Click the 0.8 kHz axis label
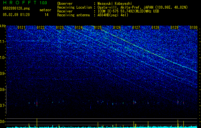Image resolution: width=201 pixels, height=128 pixels. click(x=3, y=90)
